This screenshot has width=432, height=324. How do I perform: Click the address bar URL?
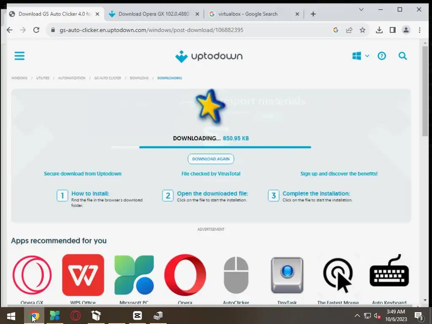coord(151,30)
